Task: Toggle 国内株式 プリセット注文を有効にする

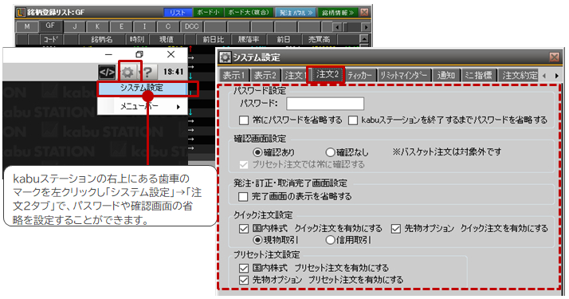Action: tap(244, 268)
